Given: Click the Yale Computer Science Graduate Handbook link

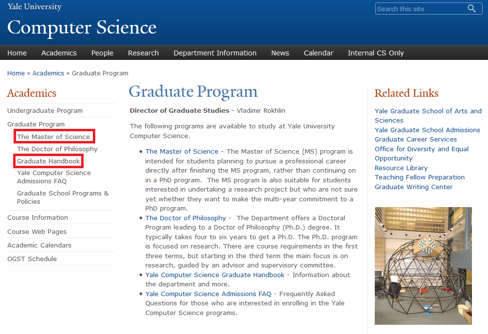Looking at the screenshot, I should (x=215, y=275).
